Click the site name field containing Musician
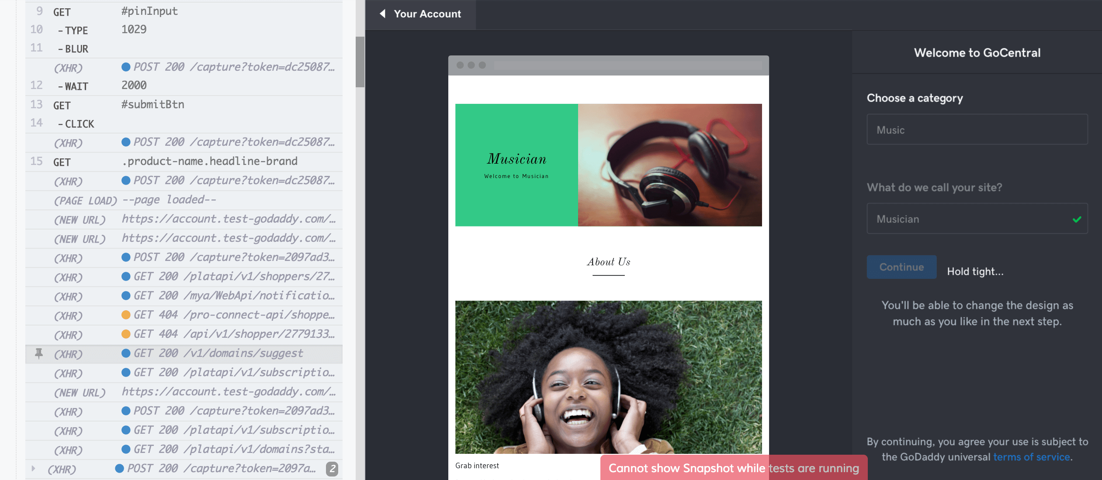 pyautogui.click(x=977, y=219)
